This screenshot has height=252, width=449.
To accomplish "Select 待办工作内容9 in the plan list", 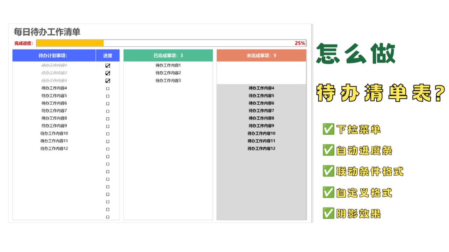I will coord(54,126).
